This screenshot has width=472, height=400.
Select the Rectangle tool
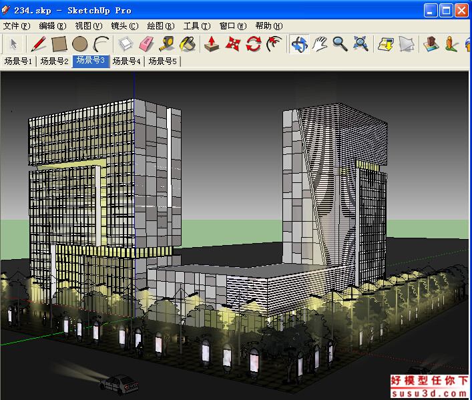[59, 44]
